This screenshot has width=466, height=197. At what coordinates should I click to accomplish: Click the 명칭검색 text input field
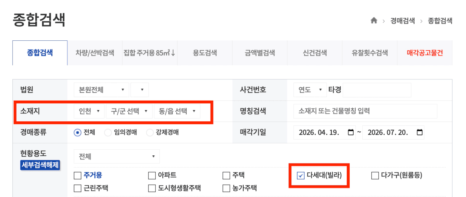pyautogui.click(x=365, y=111)
